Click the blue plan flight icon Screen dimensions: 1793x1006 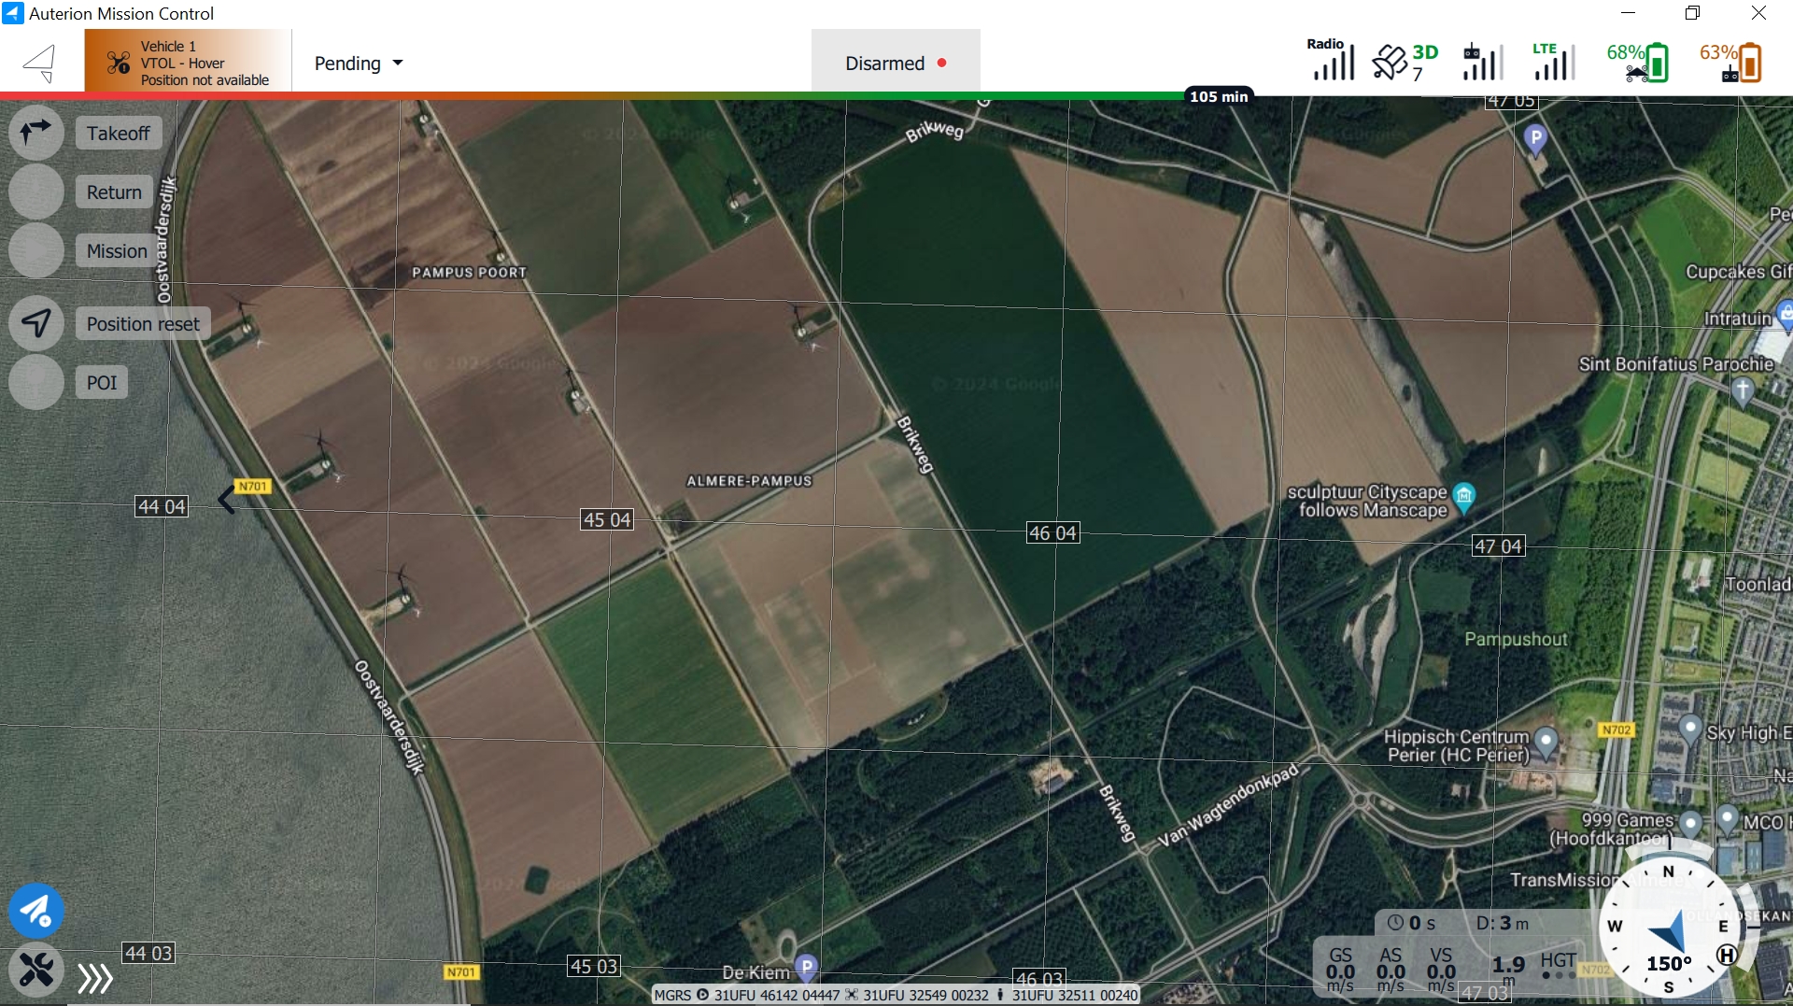click(35, 910)
